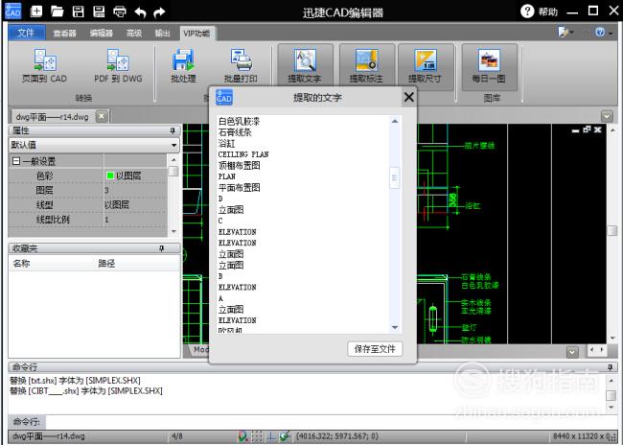The width and height of the screenshot is (623, 445).
Task: Choose the 提取尺寸 extract dimension tool
Action: (426, 67)
